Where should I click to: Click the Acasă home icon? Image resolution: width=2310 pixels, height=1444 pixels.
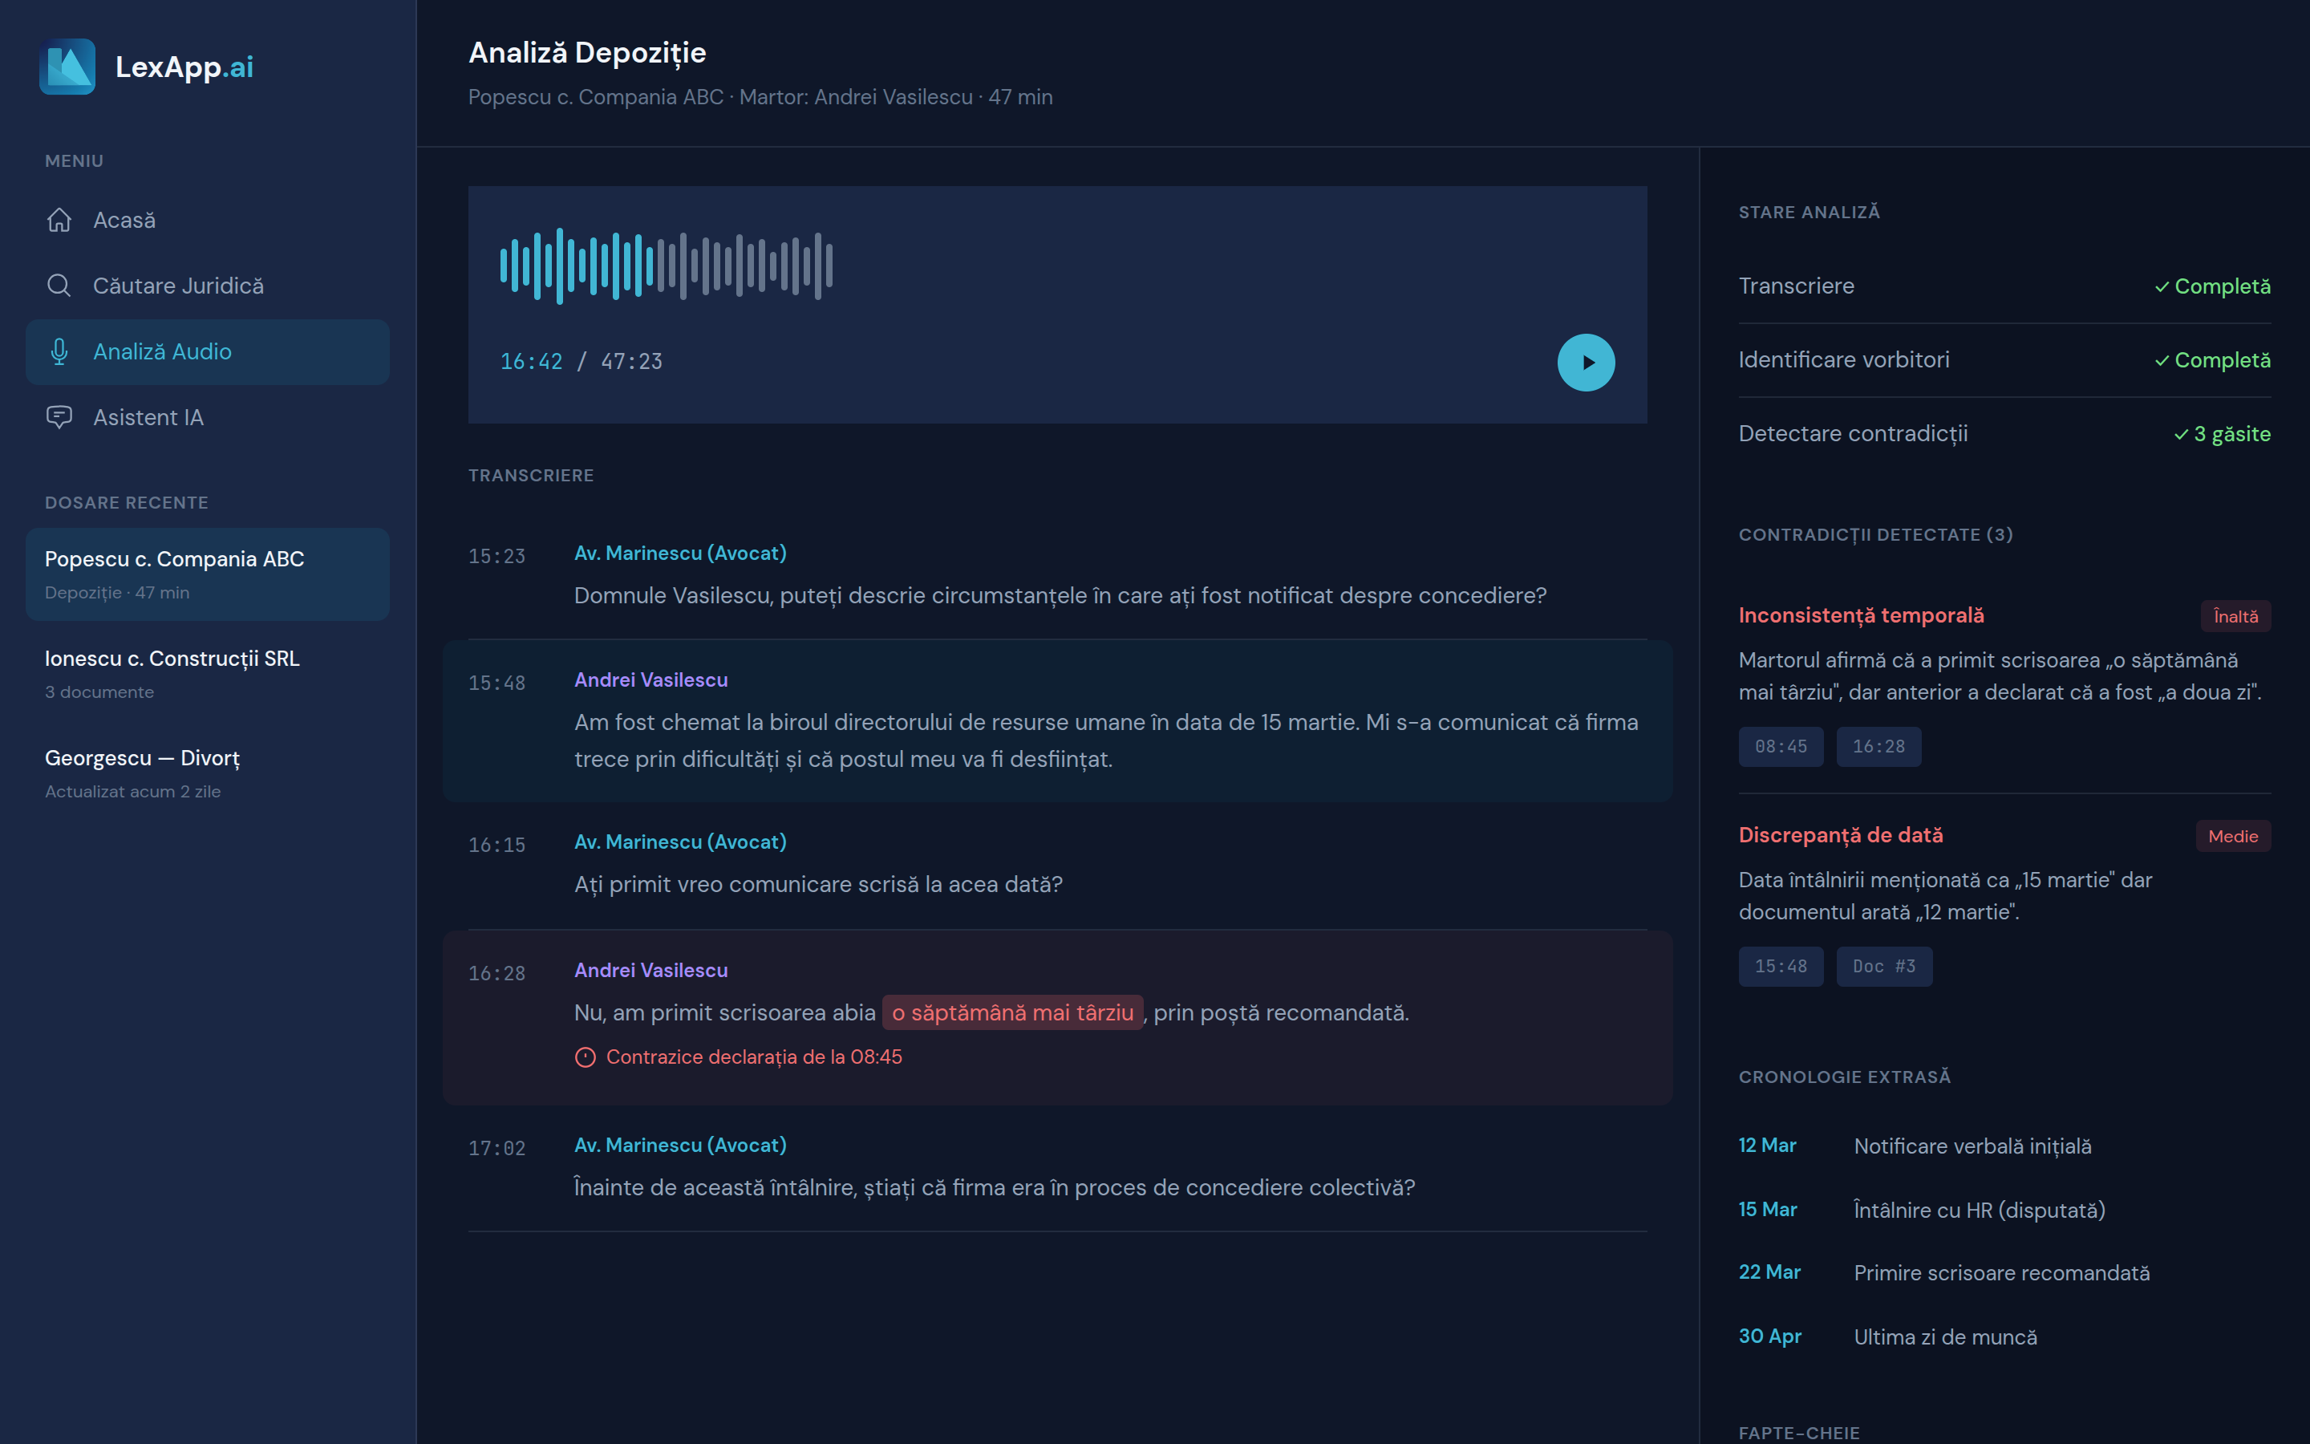point(59,220)
